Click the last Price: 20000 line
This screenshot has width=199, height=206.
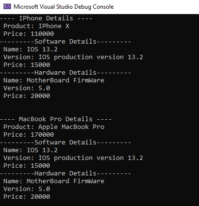[x=27, y=197]
